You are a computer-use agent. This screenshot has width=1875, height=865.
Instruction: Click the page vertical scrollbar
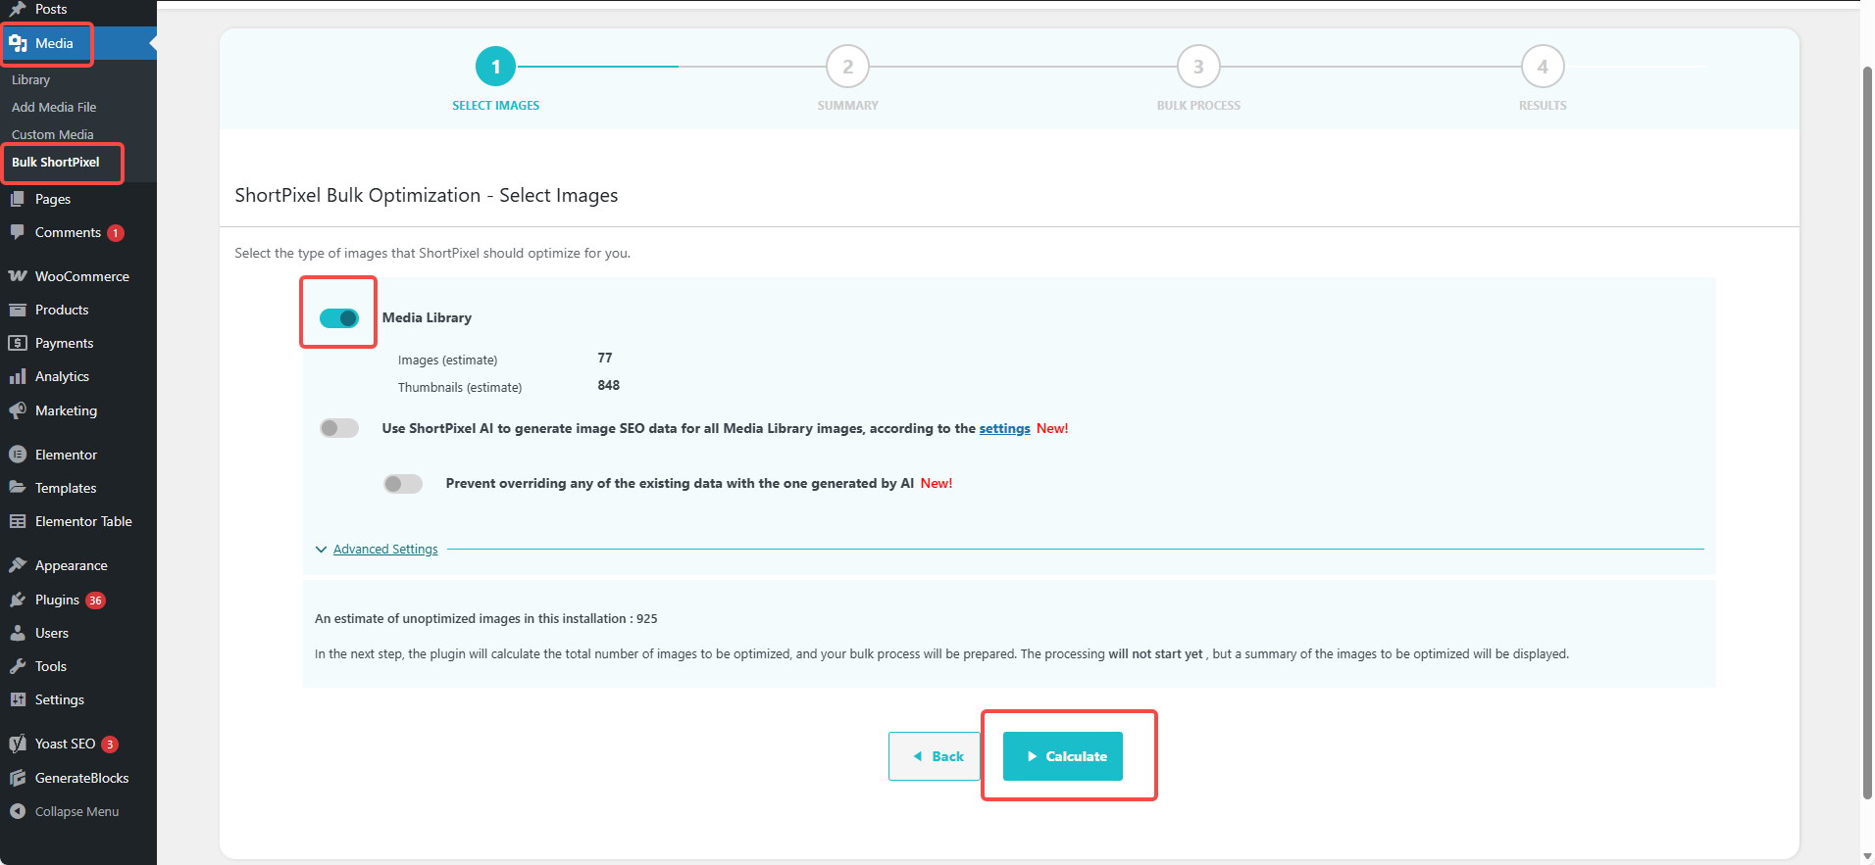point(1867,433)
